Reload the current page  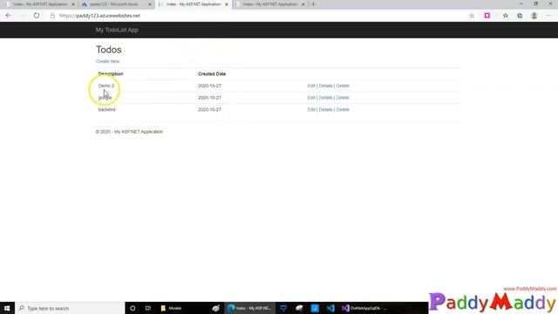pos(37,16)
